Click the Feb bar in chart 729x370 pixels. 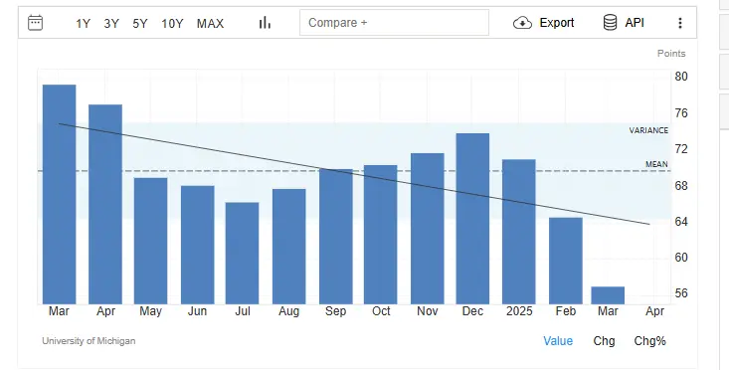565,261
